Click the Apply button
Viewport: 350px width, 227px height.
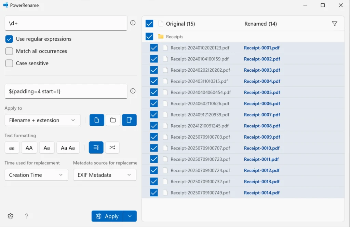[107, 216]
